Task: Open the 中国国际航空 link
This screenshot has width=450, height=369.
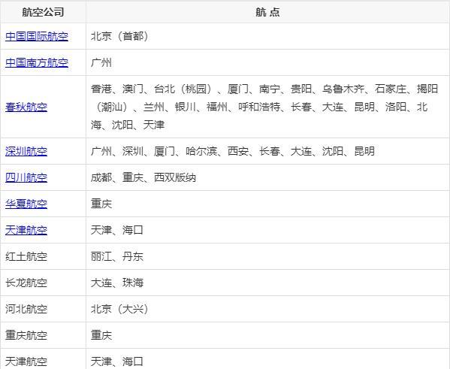Action: [x=37, y=37]
